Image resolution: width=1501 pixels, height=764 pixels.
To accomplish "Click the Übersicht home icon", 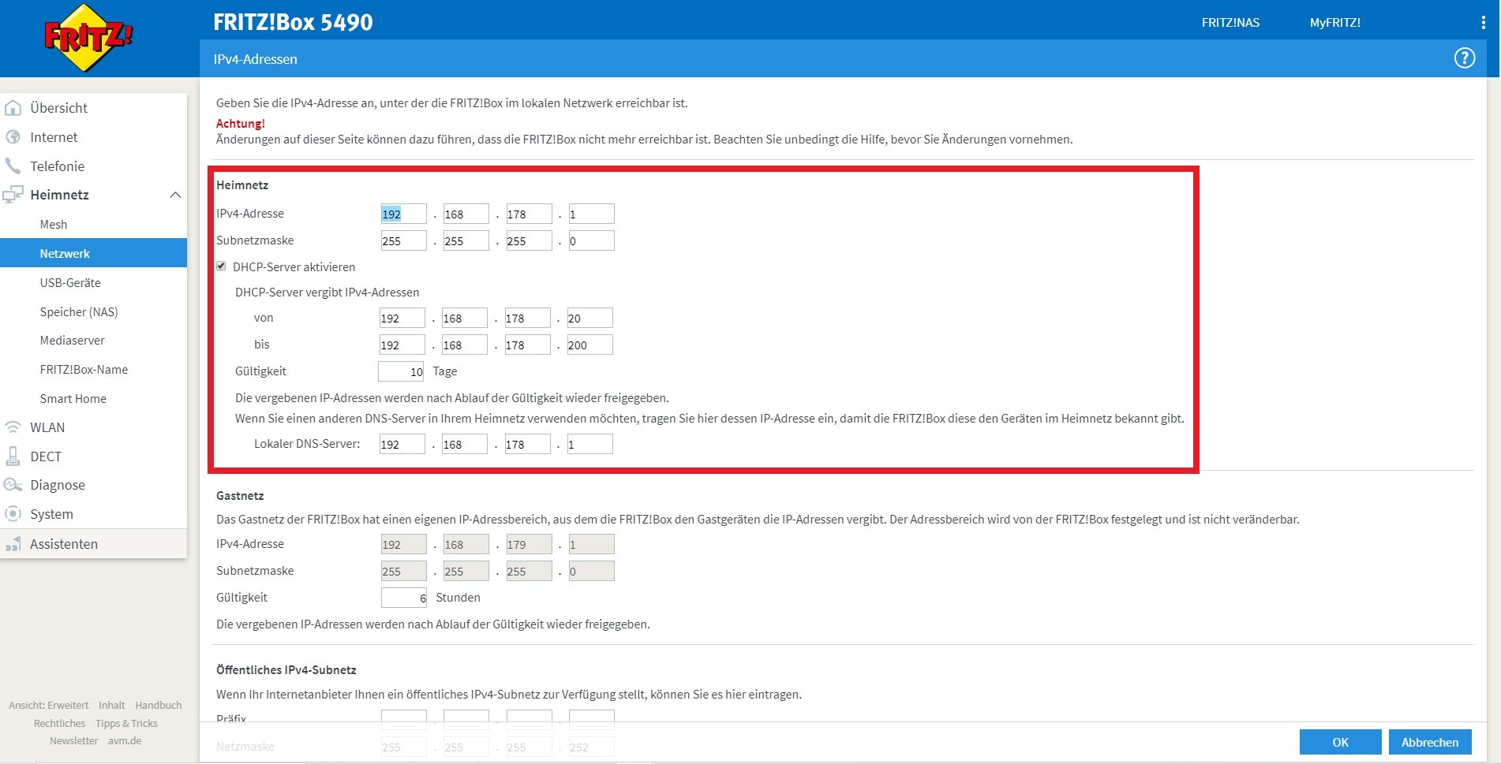I will coord(13,108).
